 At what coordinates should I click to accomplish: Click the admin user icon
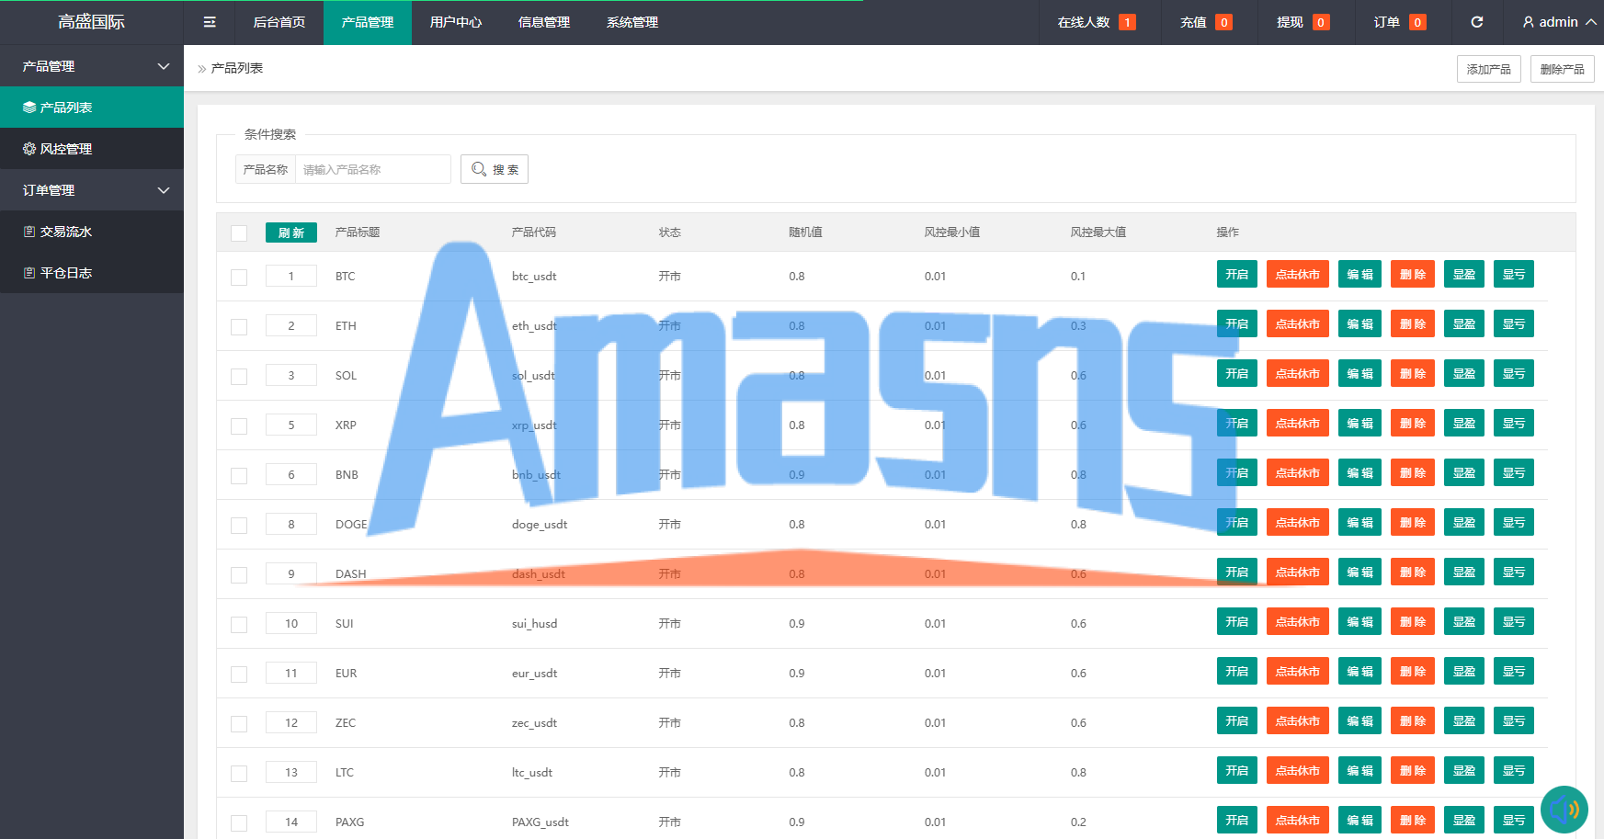click(1528, 22)
